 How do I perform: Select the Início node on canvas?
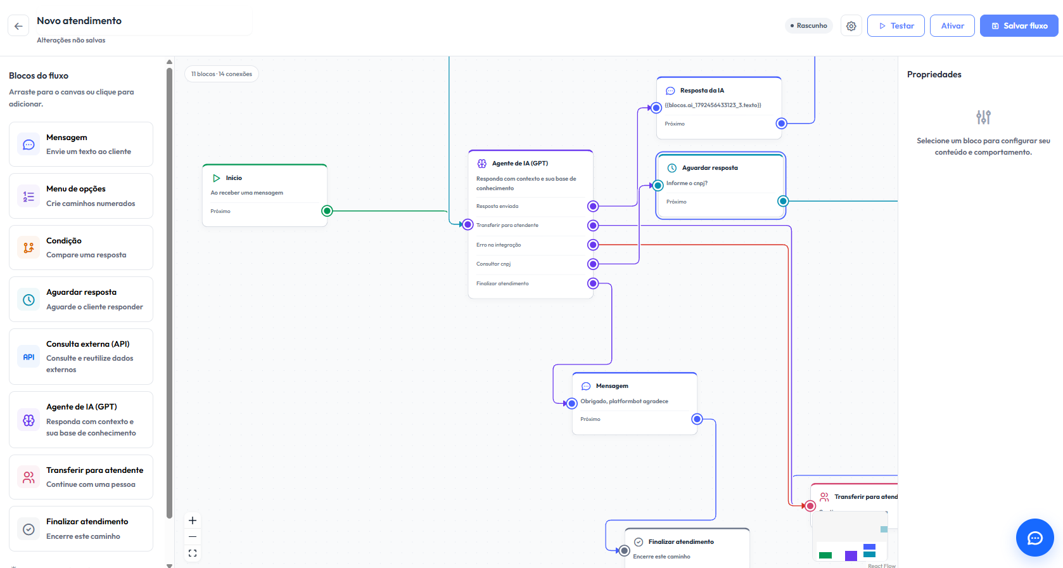[x=265, y=195]
